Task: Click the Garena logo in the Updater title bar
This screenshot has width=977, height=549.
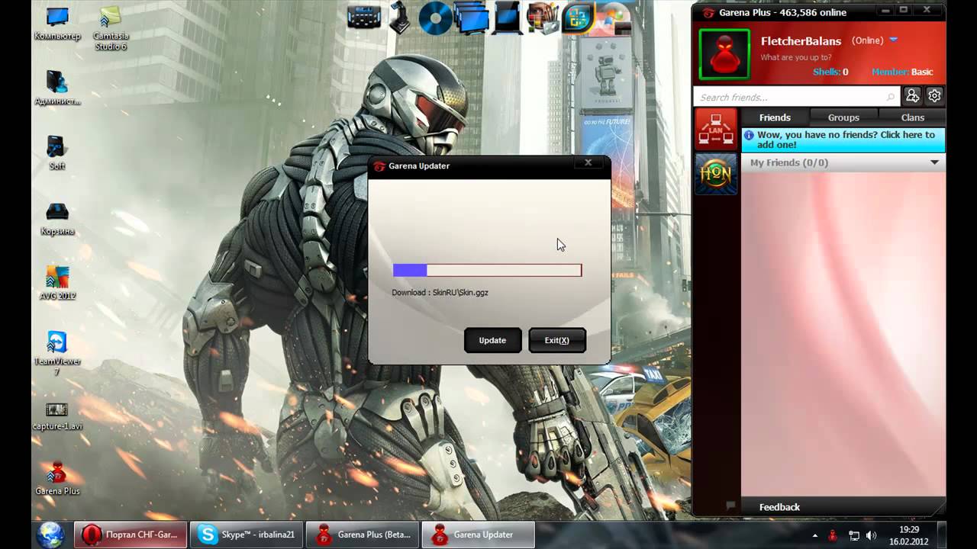Action: click(379, 166)
